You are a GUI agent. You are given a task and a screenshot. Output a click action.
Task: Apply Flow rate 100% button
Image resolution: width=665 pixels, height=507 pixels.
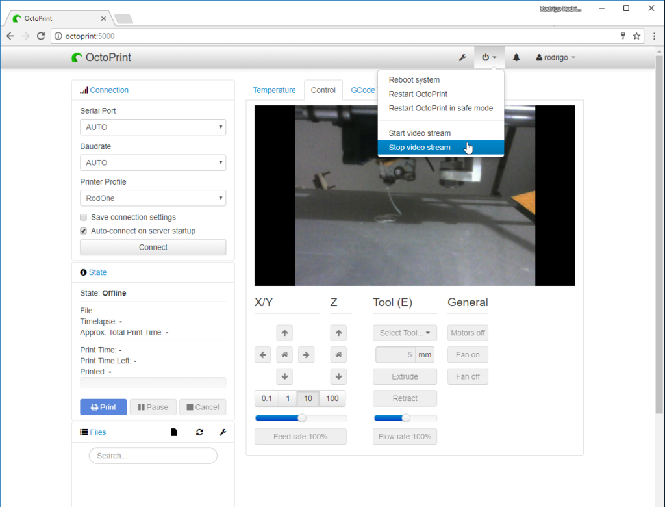point(405,437)
